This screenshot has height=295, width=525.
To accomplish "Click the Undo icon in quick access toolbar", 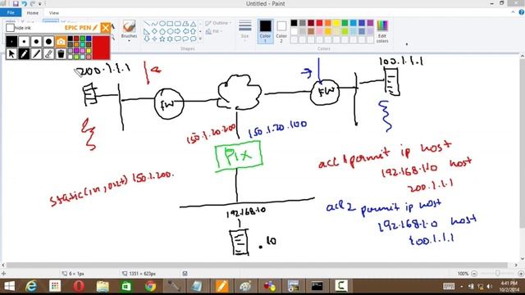I will point(24,3).
